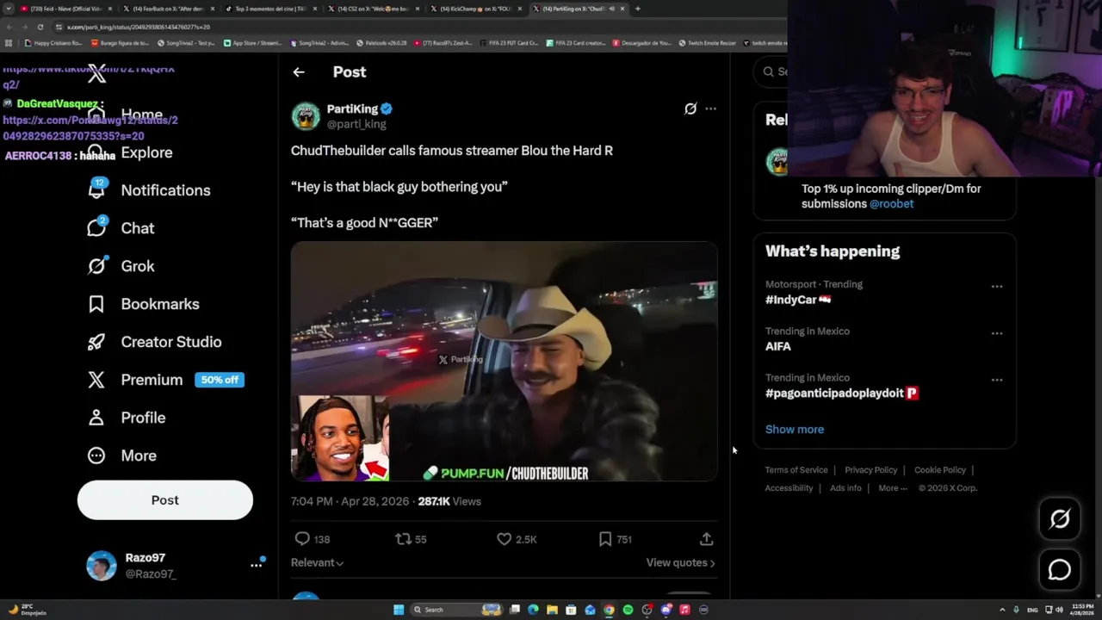
Task: Open the Windows Start button
Action: (x=399, y=610)
